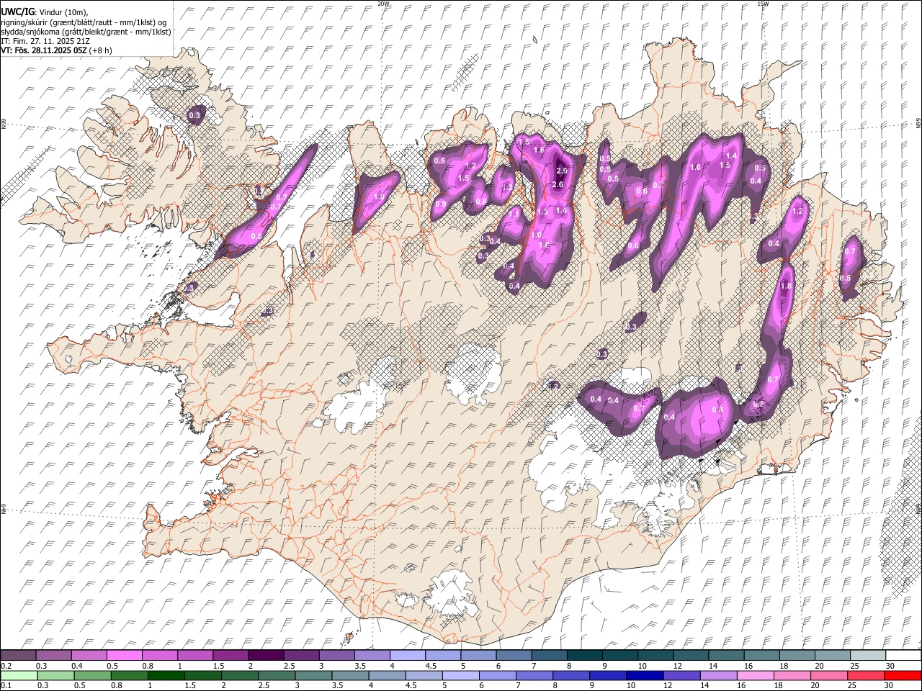Click the 'Vindur (10m)' header text
922x691 pixels.
click(64, 12)
